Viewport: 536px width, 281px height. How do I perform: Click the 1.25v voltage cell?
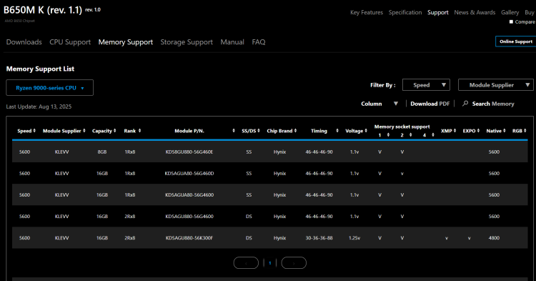354,238
